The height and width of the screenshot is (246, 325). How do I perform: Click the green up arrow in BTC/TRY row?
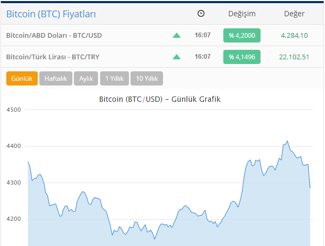177,57
